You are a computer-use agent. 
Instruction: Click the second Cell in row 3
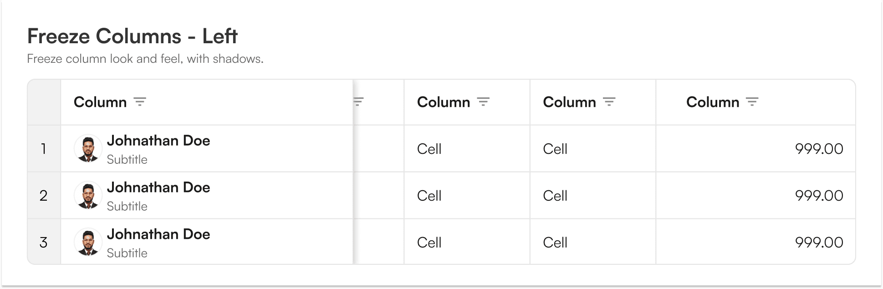(x=555, y=243)
